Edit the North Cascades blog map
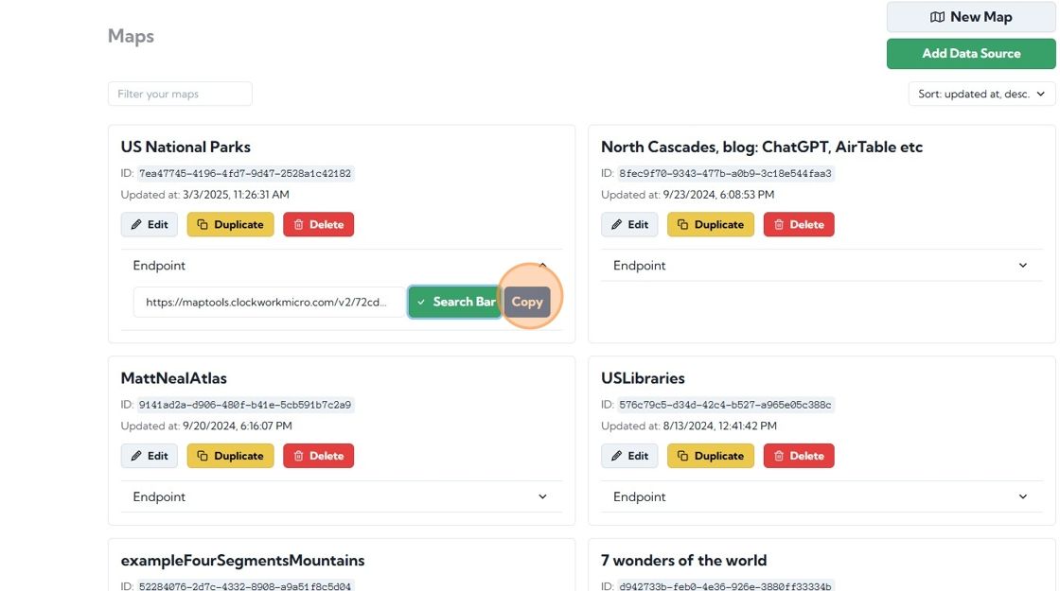The image size is (1060, 591). [x=629, y=224]
